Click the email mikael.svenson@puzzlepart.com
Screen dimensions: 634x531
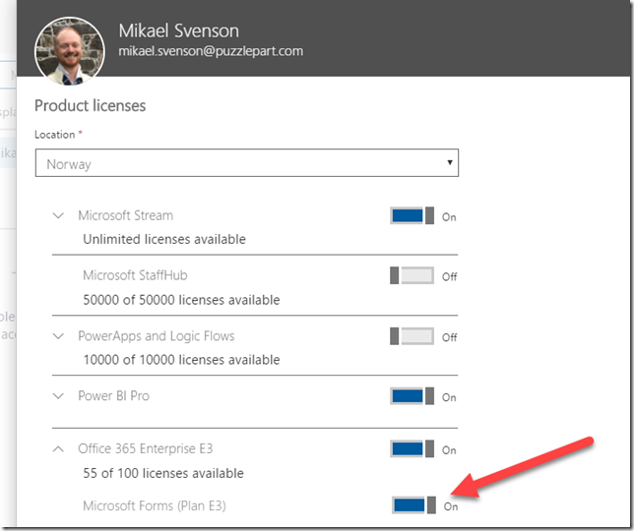tap(211, 51)
